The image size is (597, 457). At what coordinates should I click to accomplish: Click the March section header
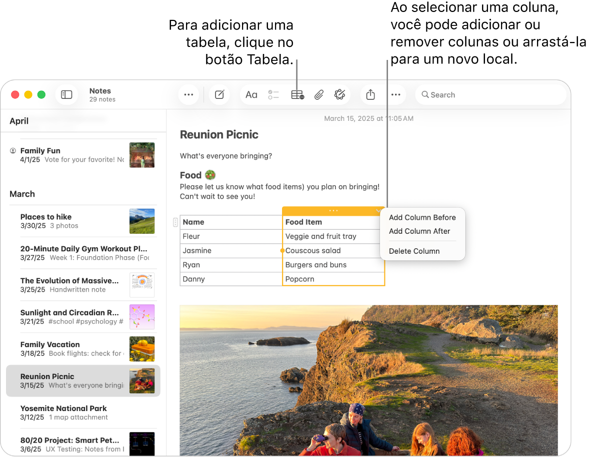click(22, 194)
